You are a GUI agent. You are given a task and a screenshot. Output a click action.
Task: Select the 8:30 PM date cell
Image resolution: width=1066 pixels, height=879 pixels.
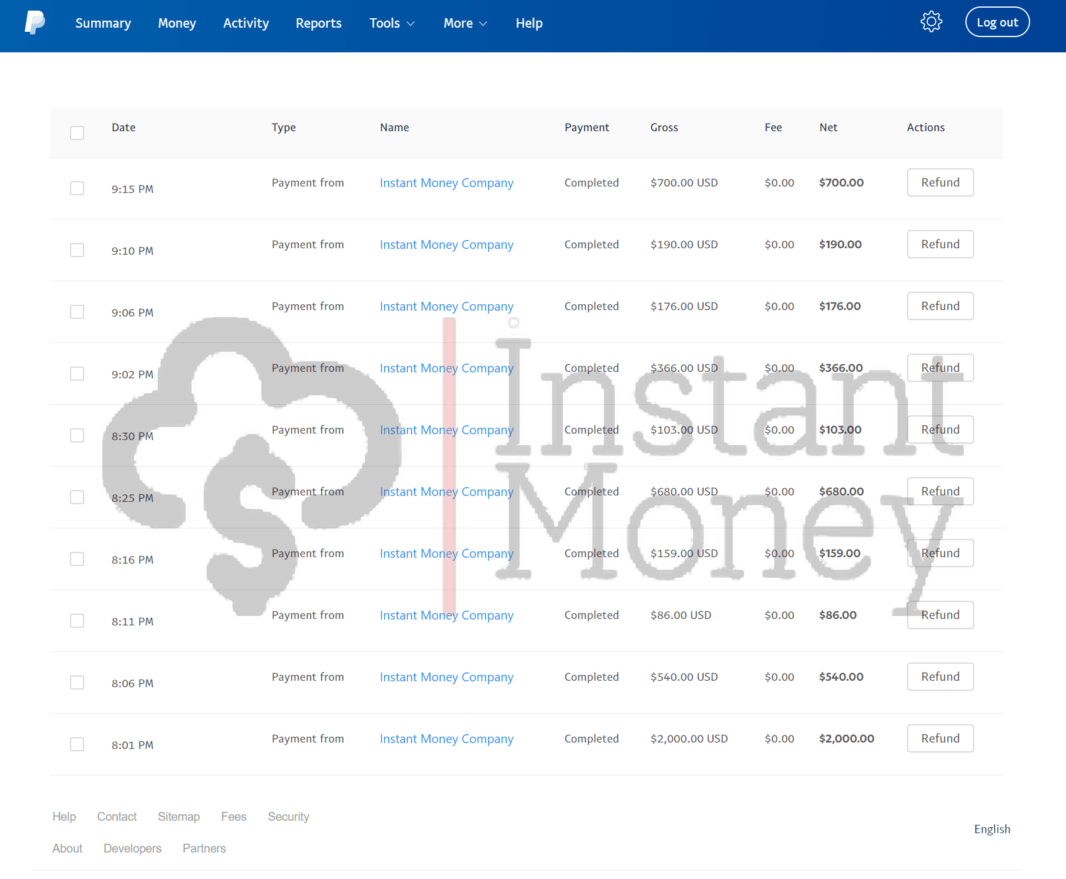tap(132, 436)
